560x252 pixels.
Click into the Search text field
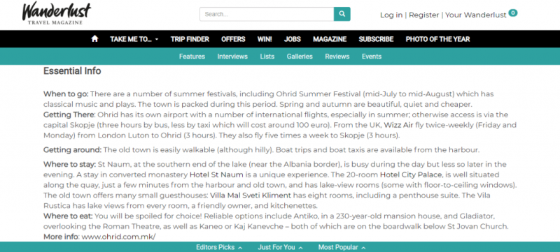pyautogui.click(x=267, y=14)
